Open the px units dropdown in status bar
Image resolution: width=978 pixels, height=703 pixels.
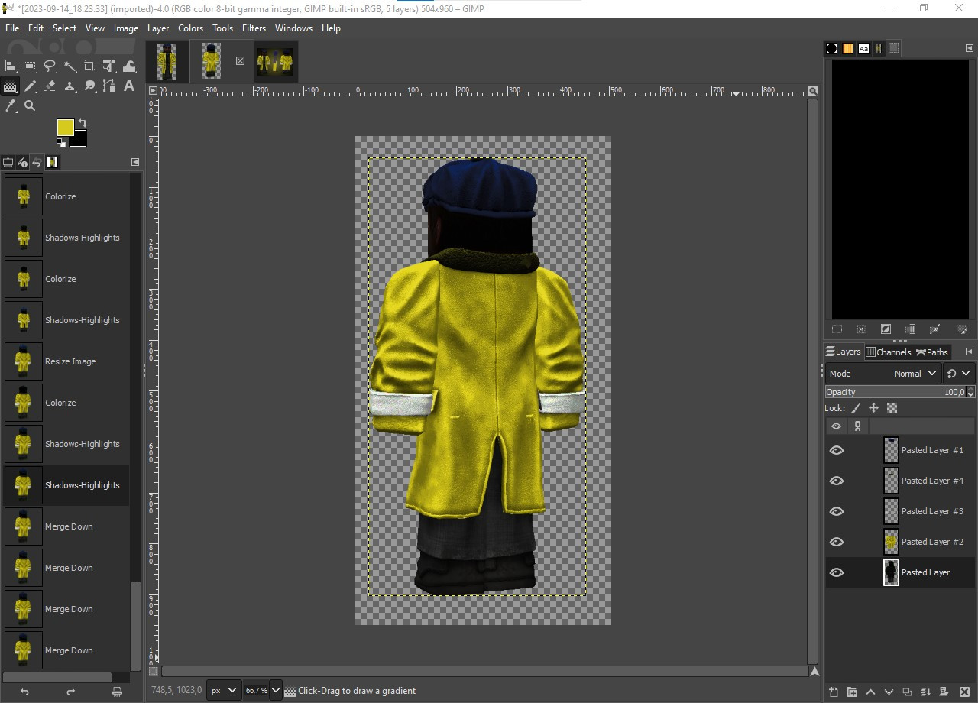point(224,690)
